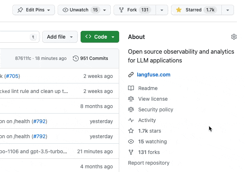
Task: View the 951 Commits history
Action: (94, 58)
